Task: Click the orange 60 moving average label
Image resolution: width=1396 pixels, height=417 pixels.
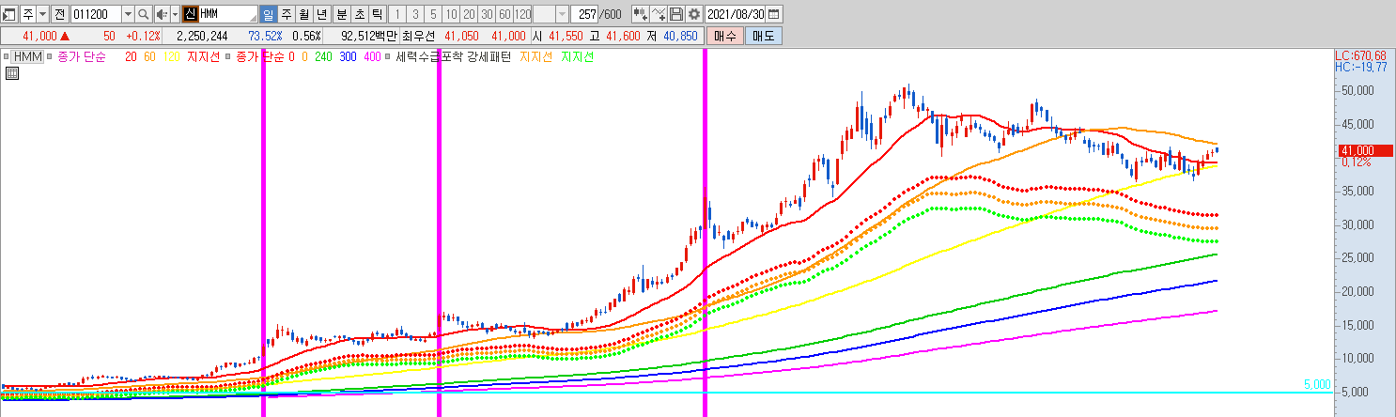Action: pos(149,57)
